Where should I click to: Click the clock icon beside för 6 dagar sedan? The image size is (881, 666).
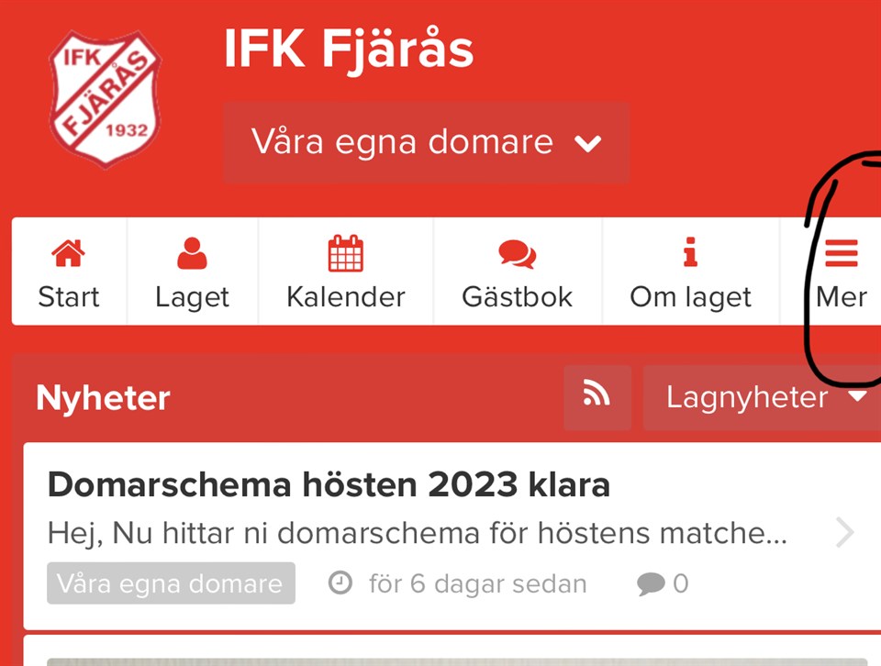340,583
